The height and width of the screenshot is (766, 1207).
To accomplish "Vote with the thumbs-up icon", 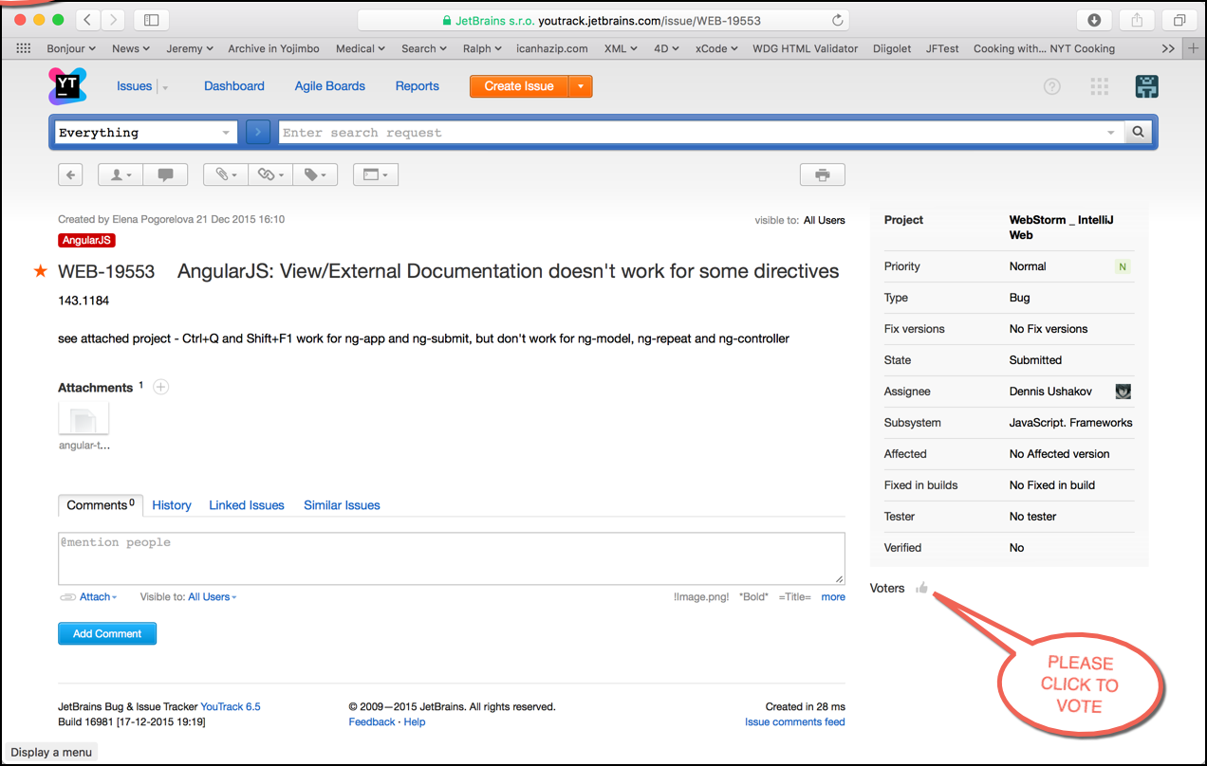I will point(921,588).
